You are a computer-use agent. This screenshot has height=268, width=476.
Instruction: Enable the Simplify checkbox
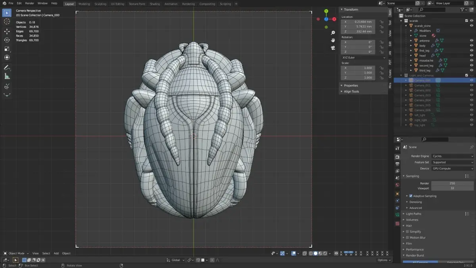pyautogui.click(x=407, y=231)
